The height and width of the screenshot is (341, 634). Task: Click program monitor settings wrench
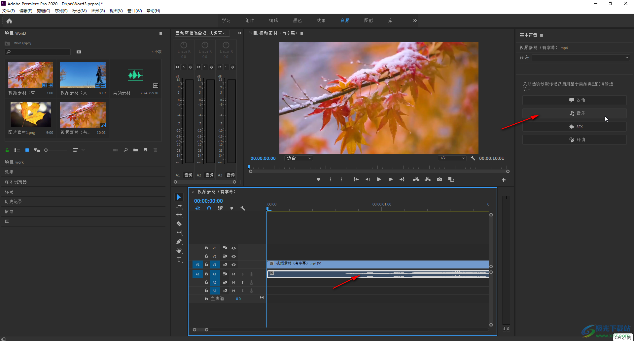(x=473, y=158)
